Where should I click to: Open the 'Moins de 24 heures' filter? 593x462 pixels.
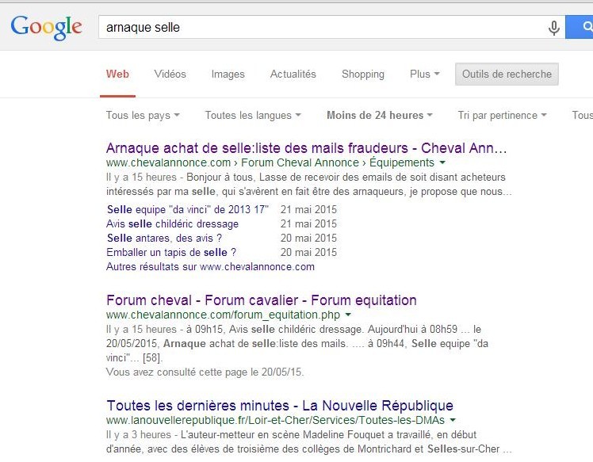pos(379,116)
